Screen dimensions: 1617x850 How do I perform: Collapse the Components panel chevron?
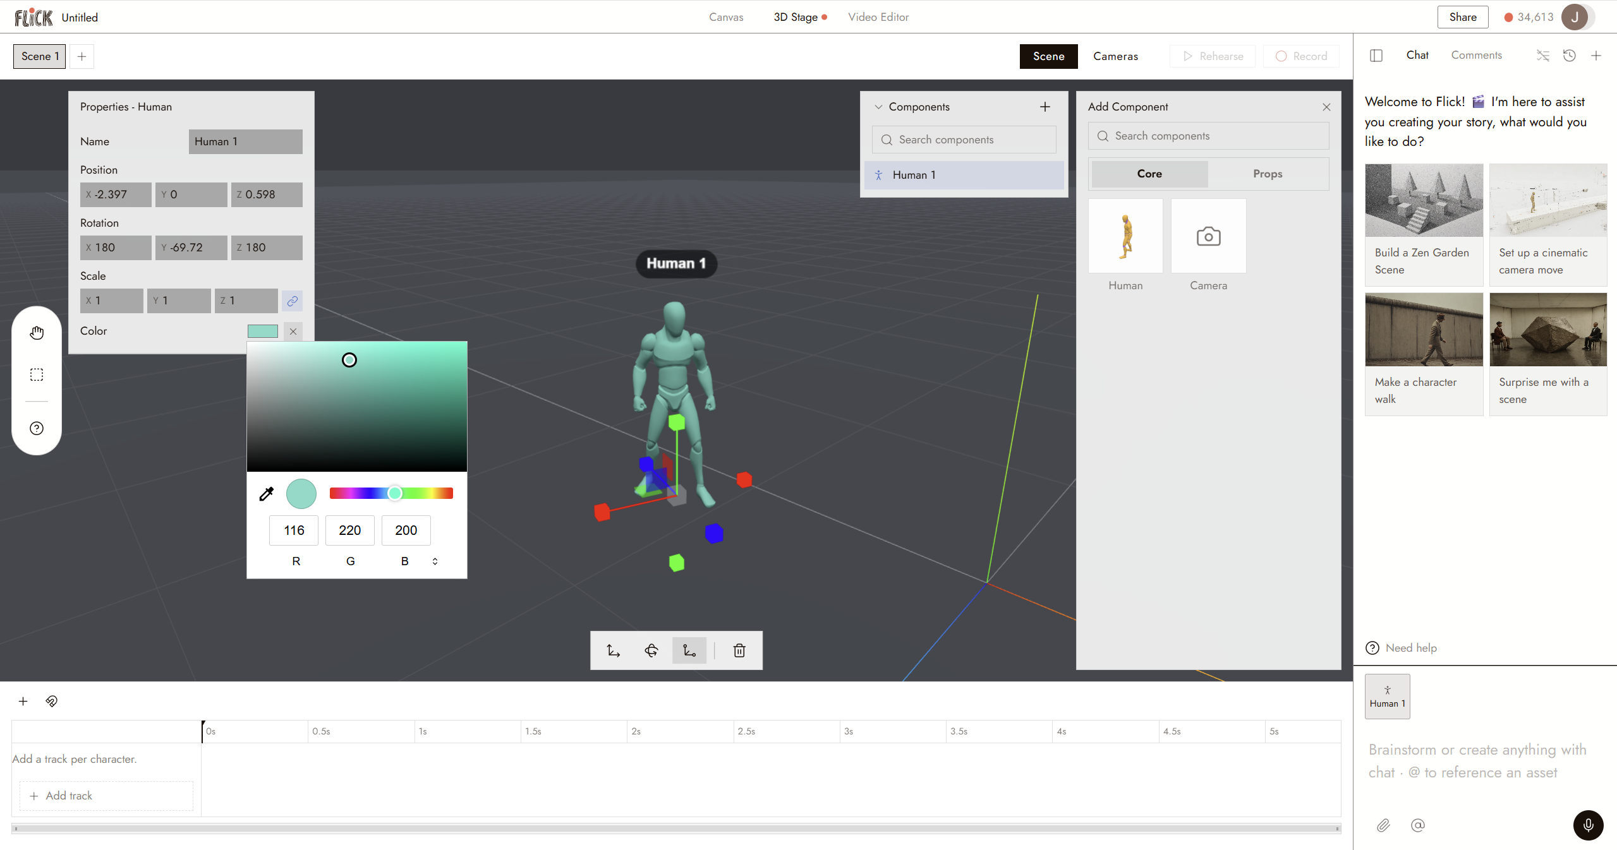coord(878,107)
